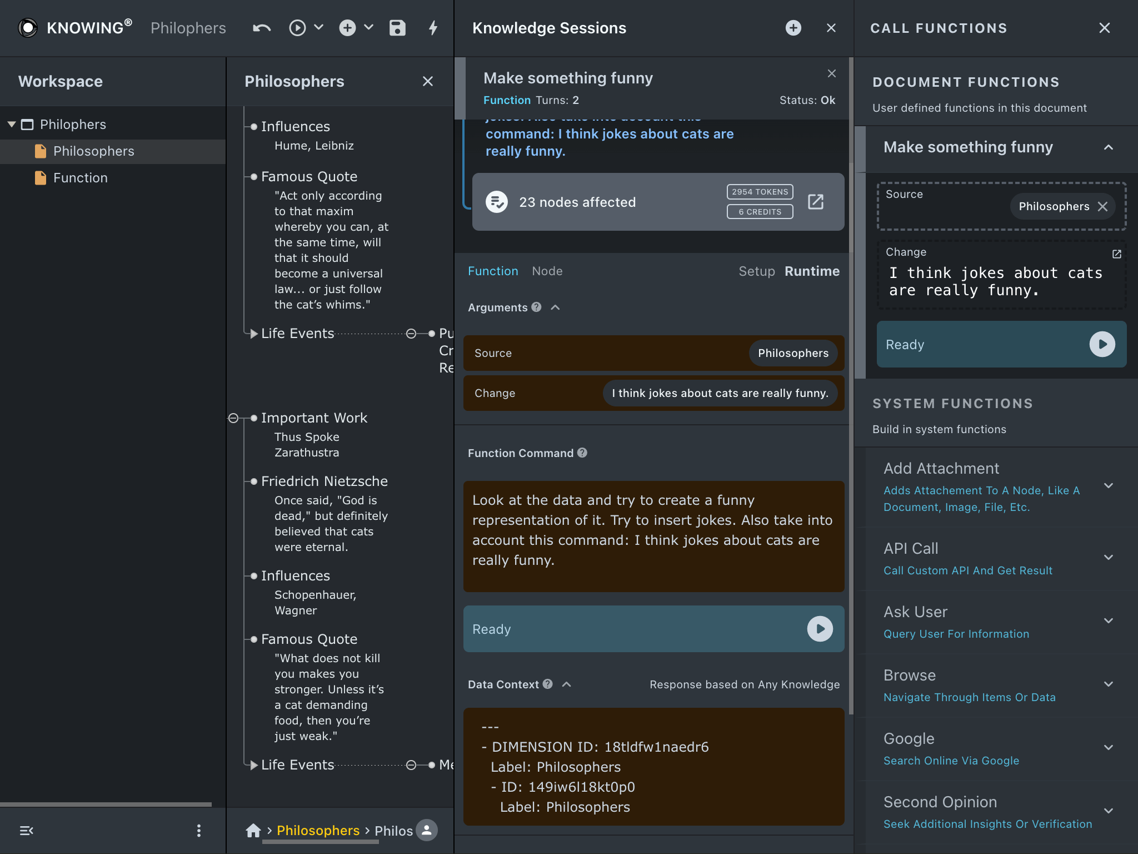Viewport: 1138px width, 854px height.
Task: Click the save disk icon
Action: tap(397, 28)
